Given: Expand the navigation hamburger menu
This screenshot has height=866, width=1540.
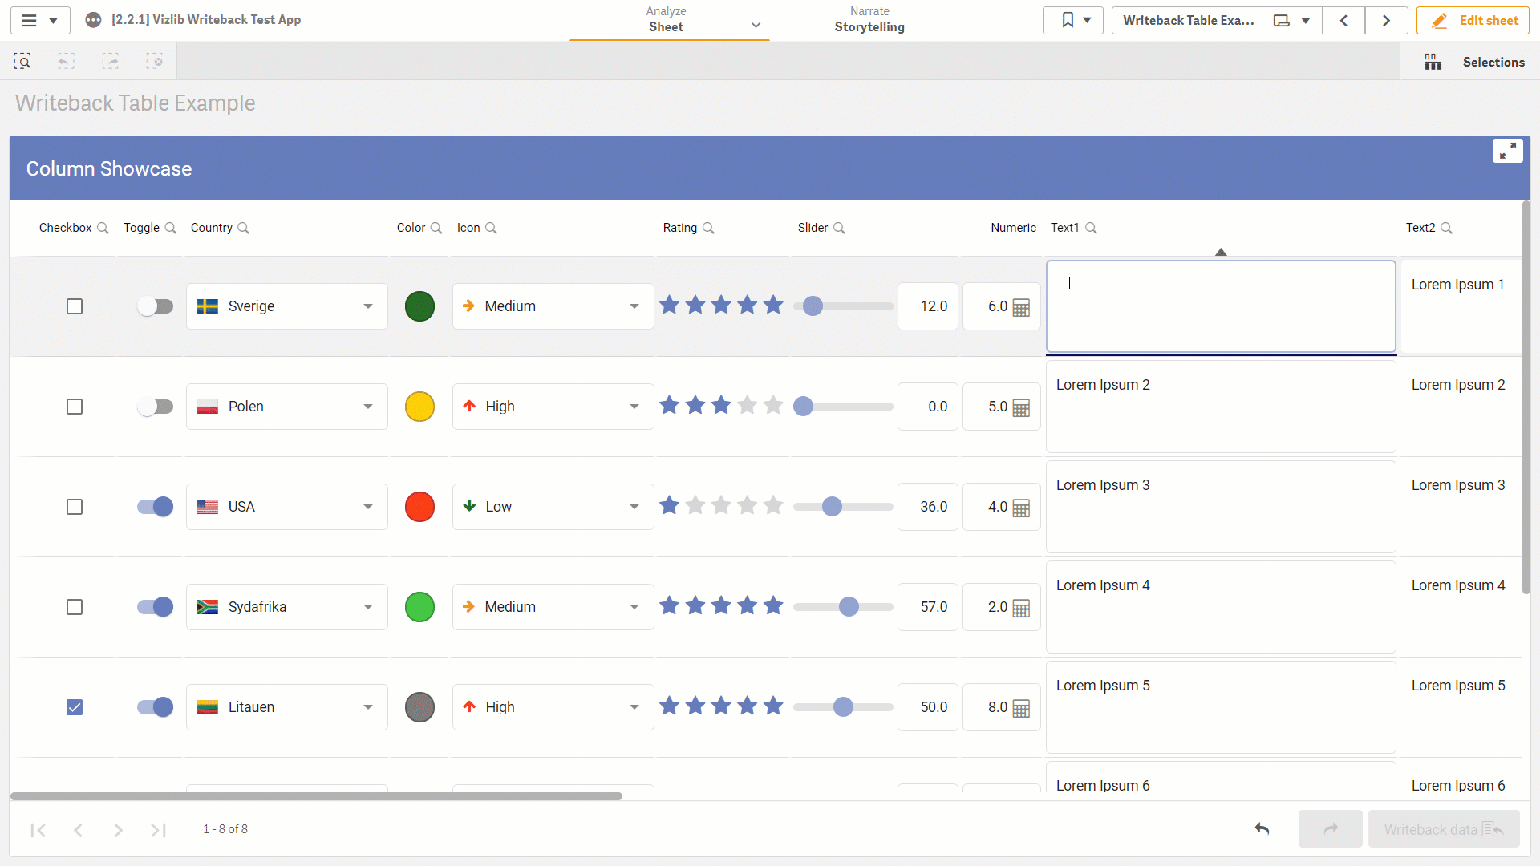Looking at the screenshot, I should 40,20.
